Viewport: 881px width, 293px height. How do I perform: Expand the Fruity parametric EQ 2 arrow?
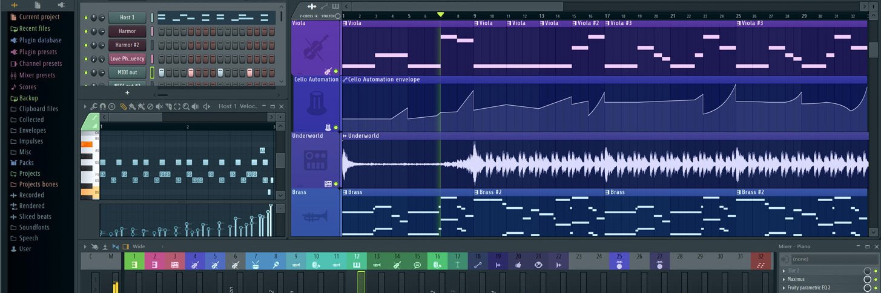tap(784, 288)
